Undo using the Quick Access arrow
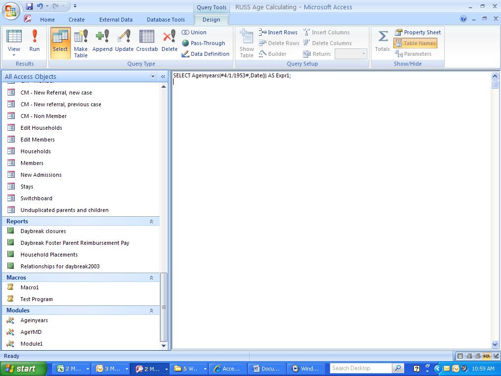 click(x=40, y=6)
